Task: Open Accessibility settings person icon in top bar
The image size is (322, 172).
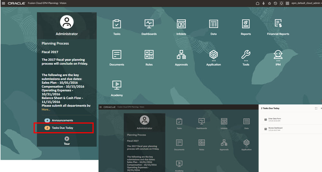Action: (263, 3)
